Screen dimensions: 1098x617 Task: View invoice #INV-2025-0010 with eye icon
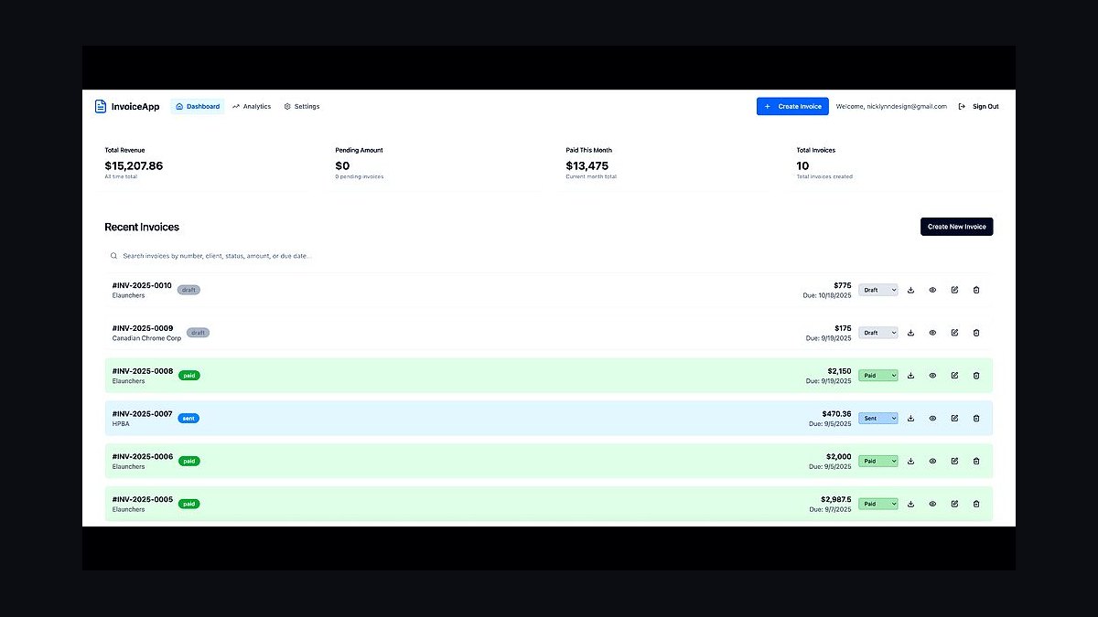932,290
